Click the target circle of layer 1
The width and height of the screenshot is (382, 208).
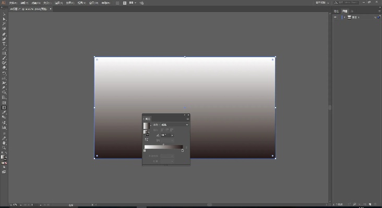pyautogui.click(x=375, y=17)
